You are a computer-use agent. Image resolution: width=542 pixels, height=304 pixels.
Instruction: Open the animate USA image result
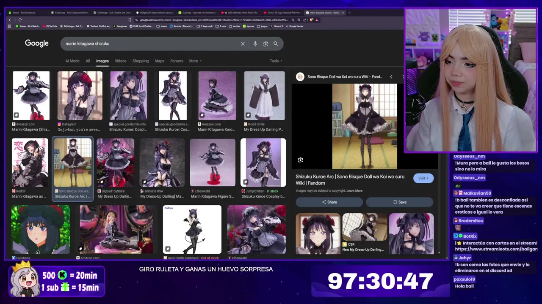tap(162, 163)
